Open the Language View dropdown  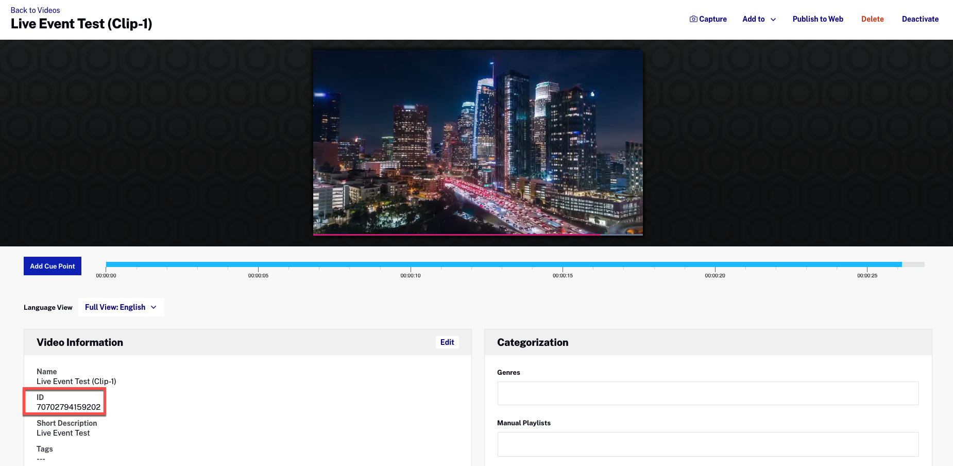(x=121, y=307)
